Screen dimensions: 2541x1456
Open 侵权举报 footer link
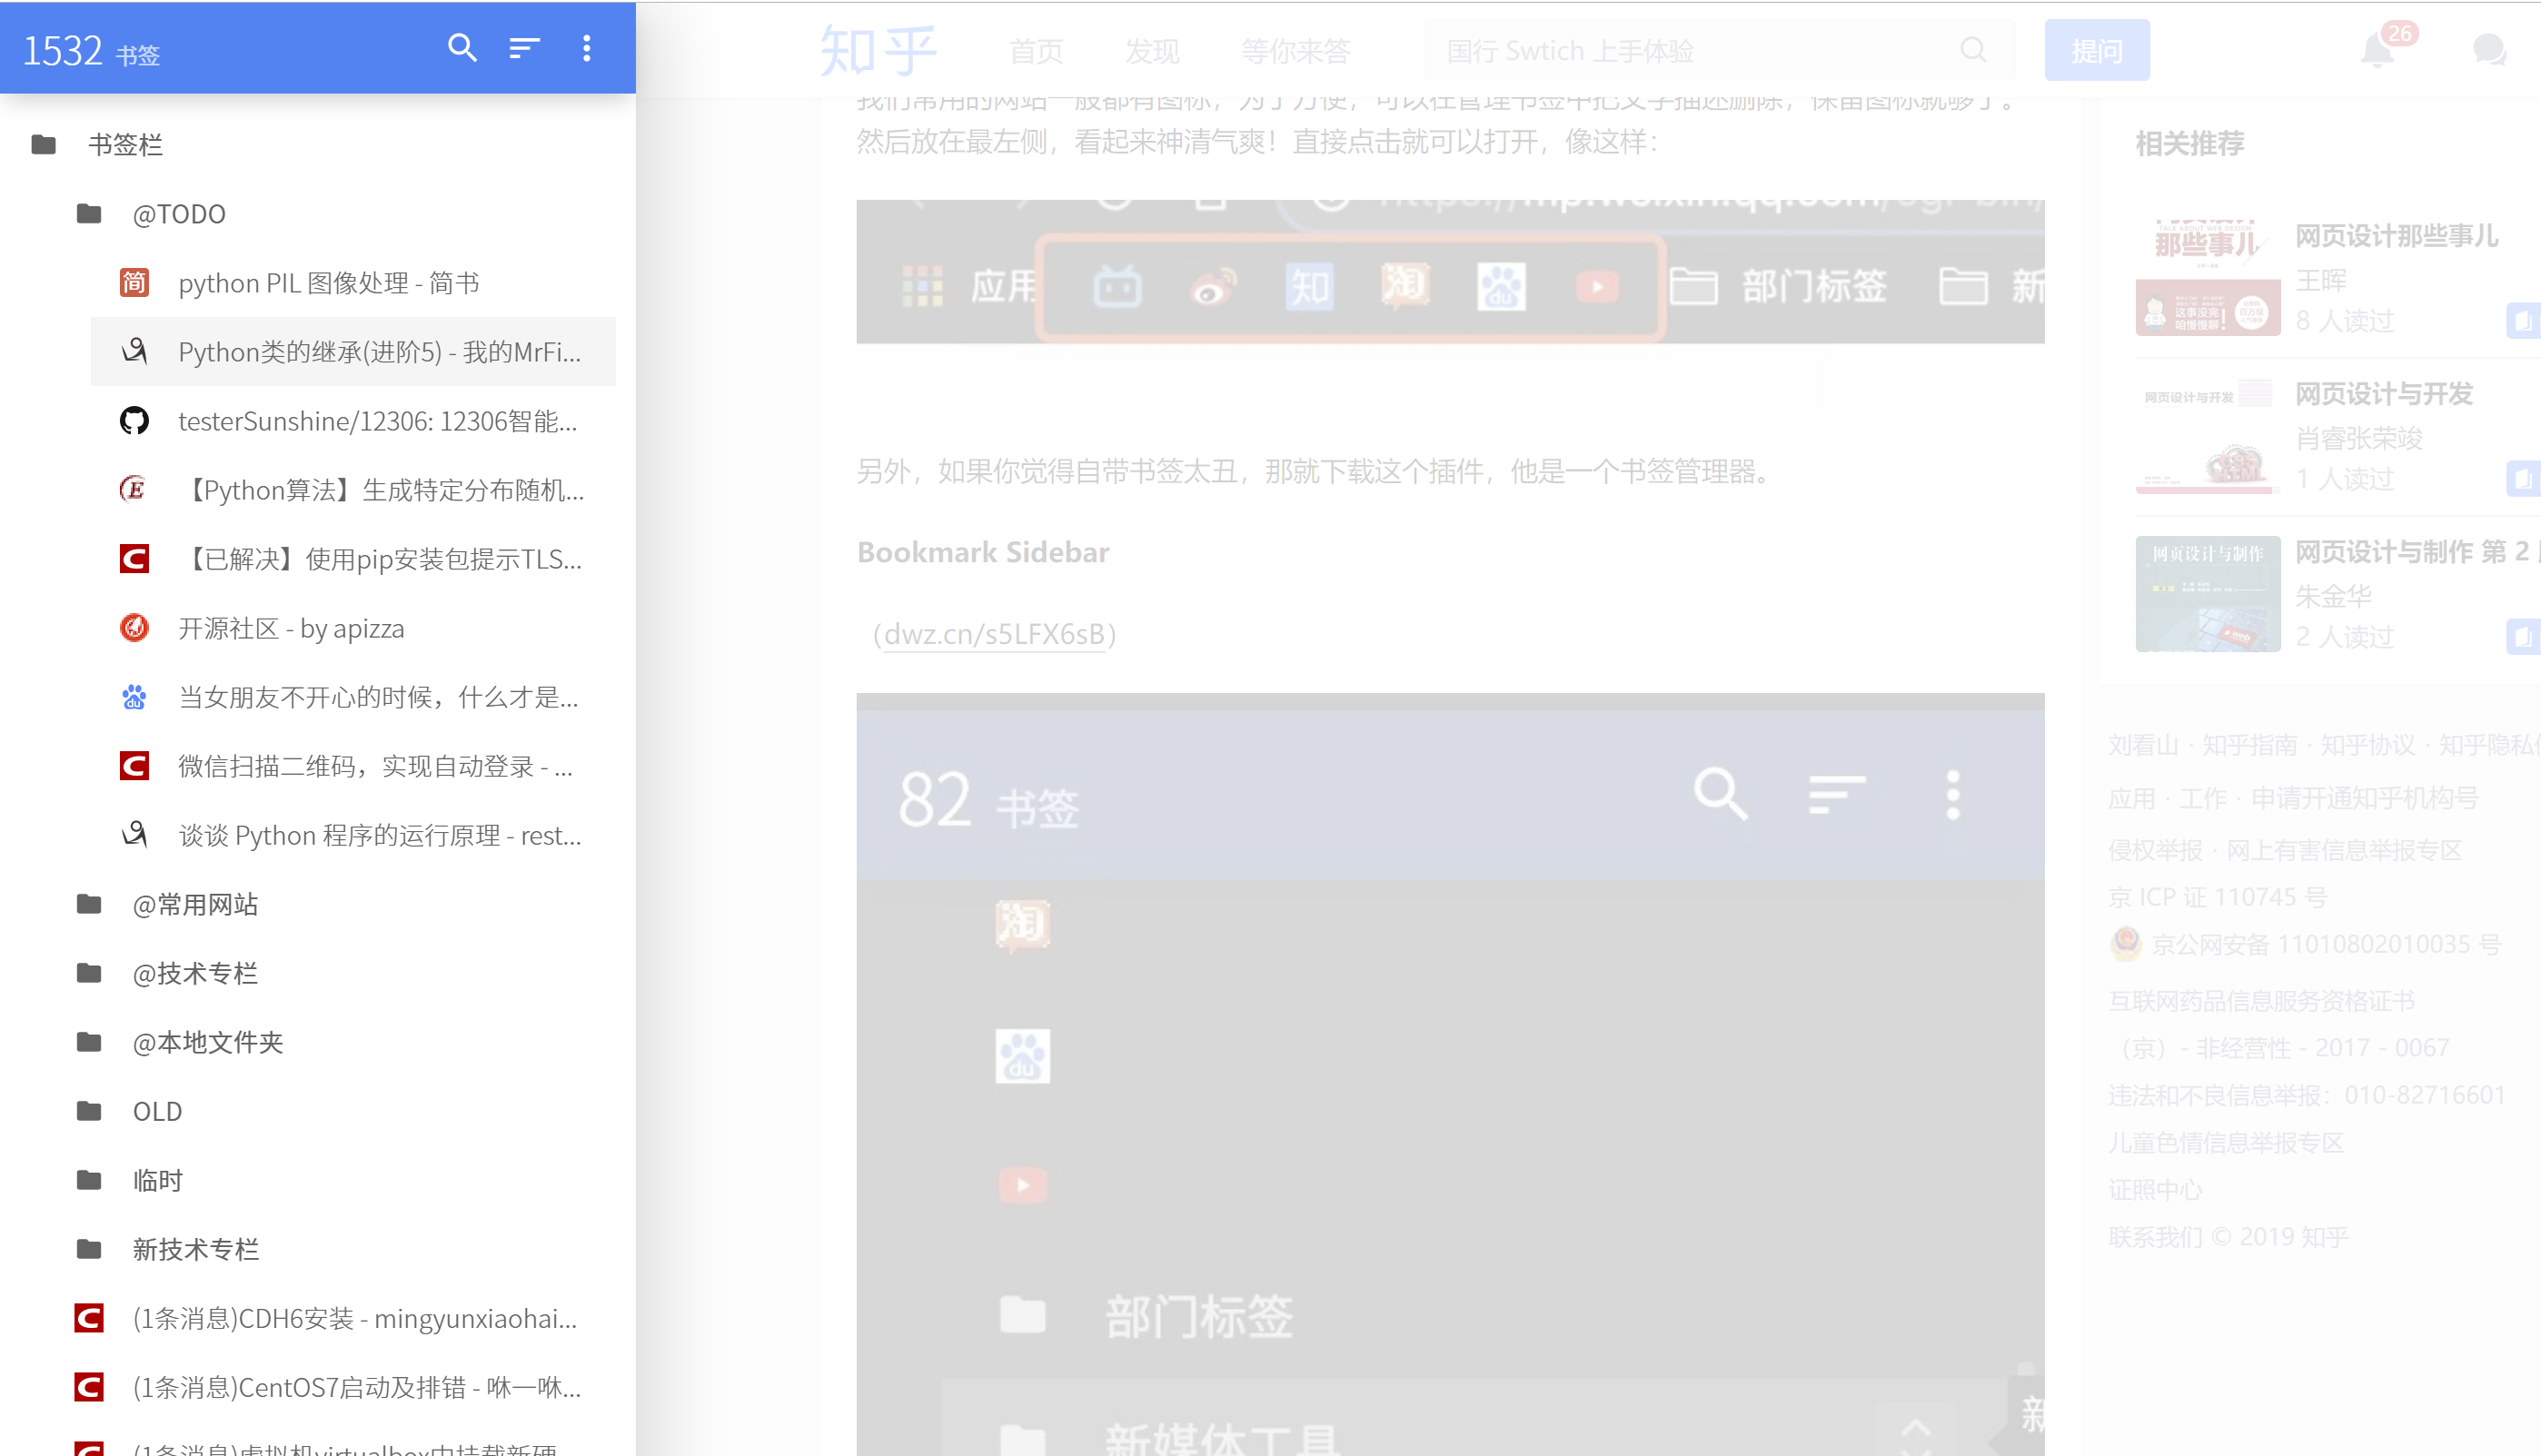tap(2155, 851)
